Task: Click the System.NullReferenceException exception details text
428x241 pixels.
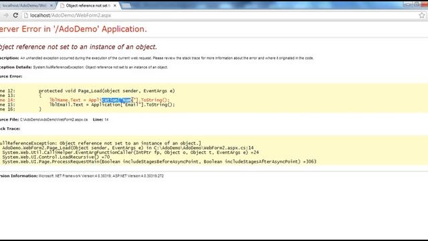Action: [x=100, y=67]
